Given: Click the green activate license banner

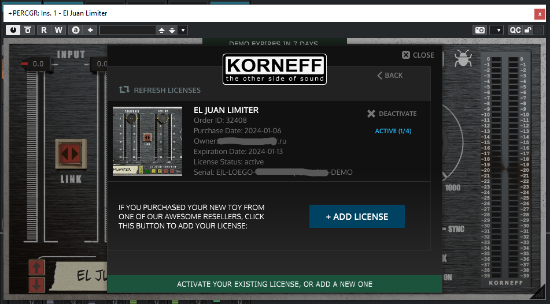Looking at the screenshot, I should (x=275, y=284).
